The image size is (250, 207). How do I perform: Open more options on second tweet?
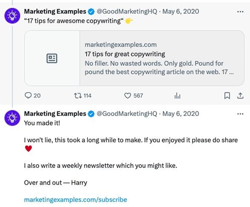(x=240, y=114)
